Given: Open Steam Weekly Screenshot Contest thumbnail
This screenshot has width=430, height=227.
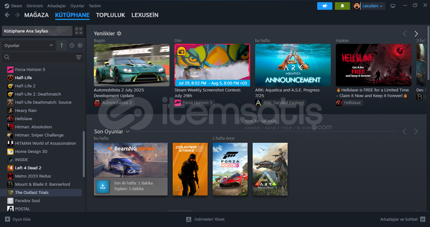Looking at the screenshot, I should click(x=212, y=65).
